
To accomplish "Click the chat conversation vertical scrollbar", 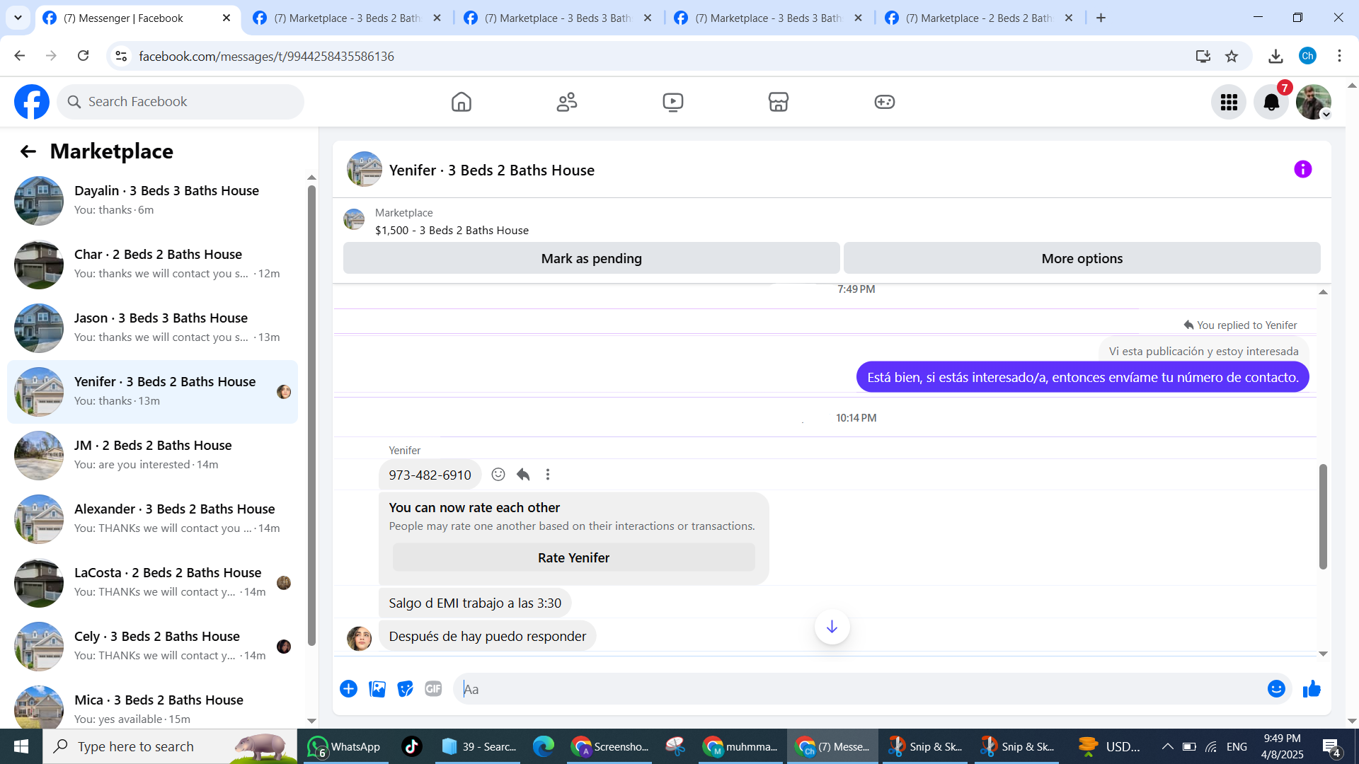I will coord(1322,516).
